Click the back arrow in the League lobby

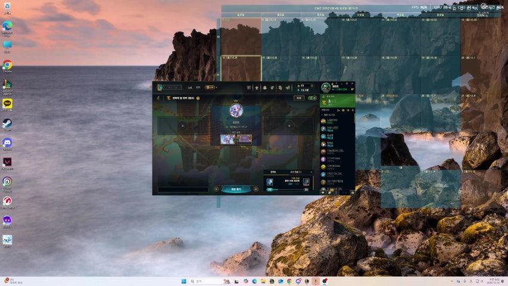point(158,98)
